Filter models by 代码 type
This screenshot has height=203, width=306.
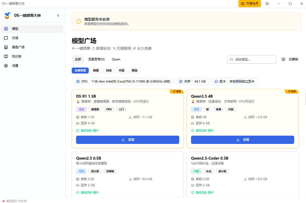[x=121, y=71]
